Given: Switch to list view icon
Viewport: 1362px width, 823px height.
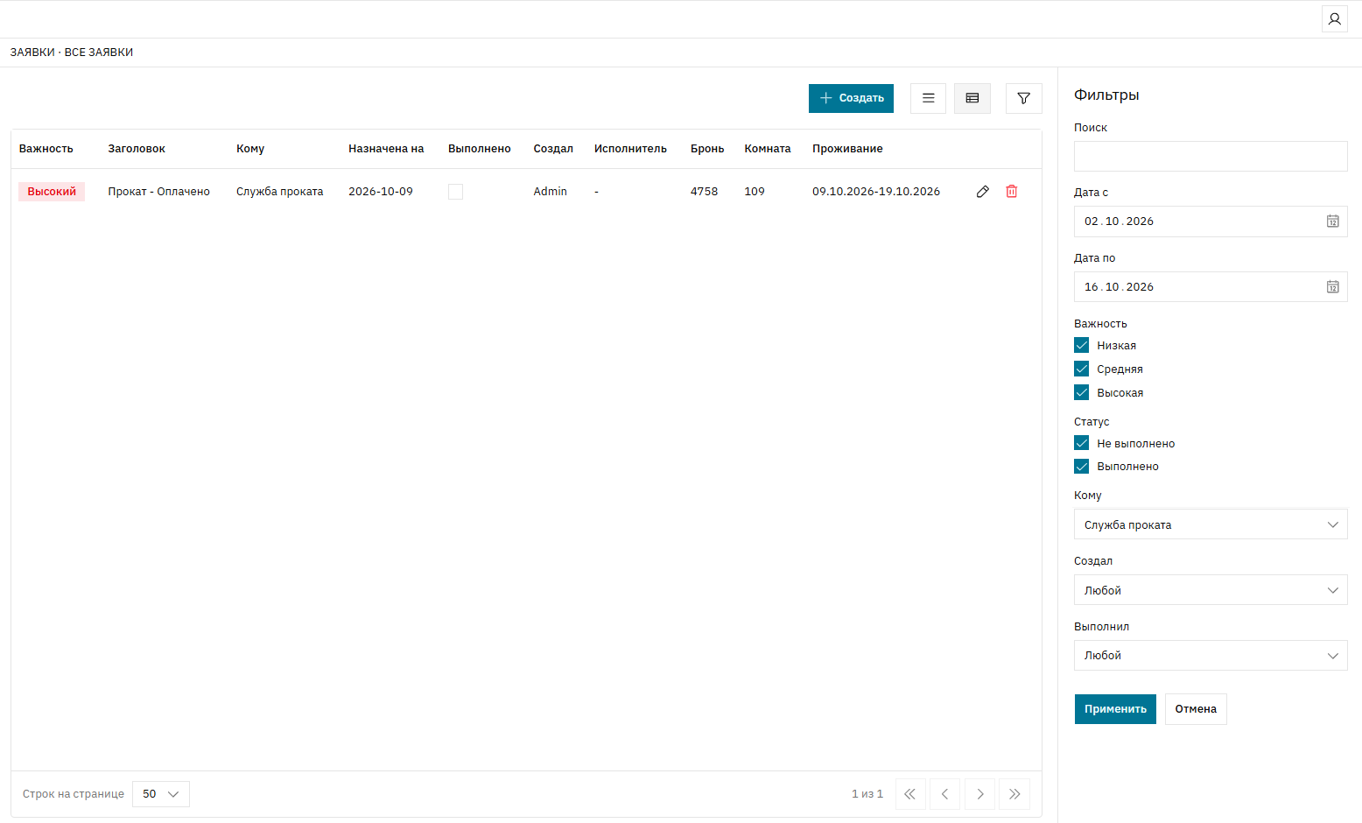Looking at the screenshot, I should [x=928, y=98].
